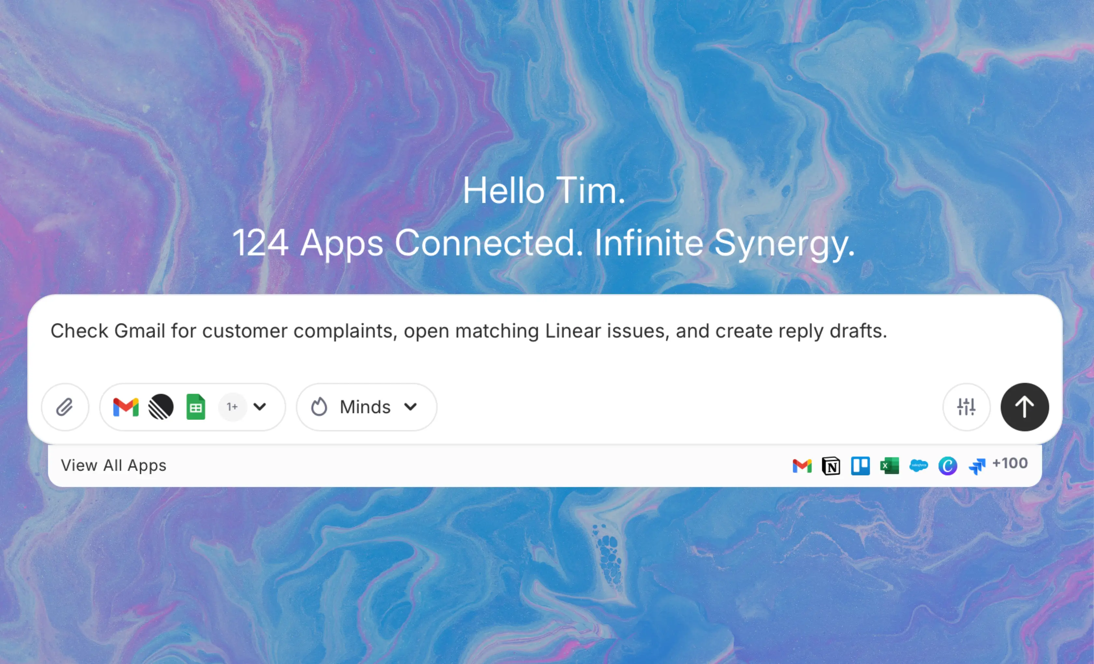Image resolution: width=1094 pixels, height=664 pixels.
Task: Open the Minds model dropdown
Action: tap(367, 407)
